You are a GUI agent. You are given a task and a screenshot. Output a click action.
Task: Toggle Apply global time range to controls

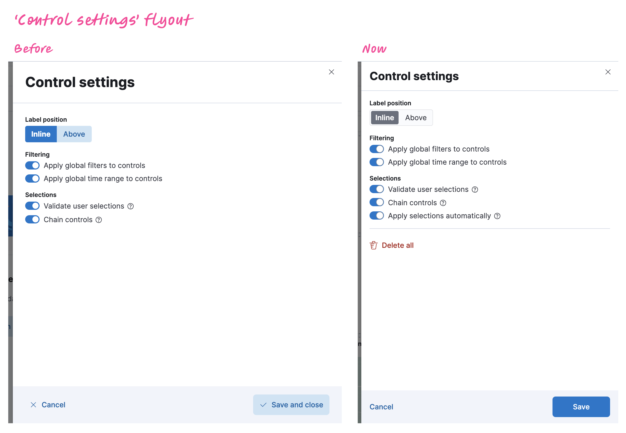(x=377, y=163)
